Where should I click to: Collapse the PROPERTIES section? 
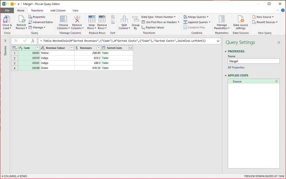click(x=226, y=51)
